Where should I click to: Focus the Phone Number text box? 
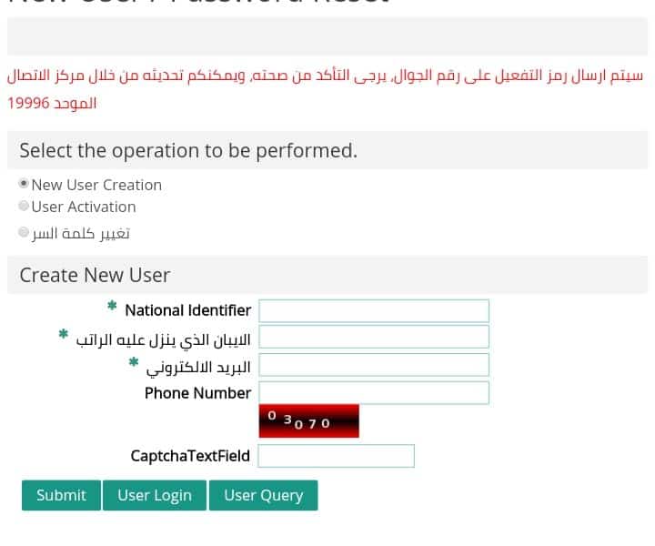[374, 393]
